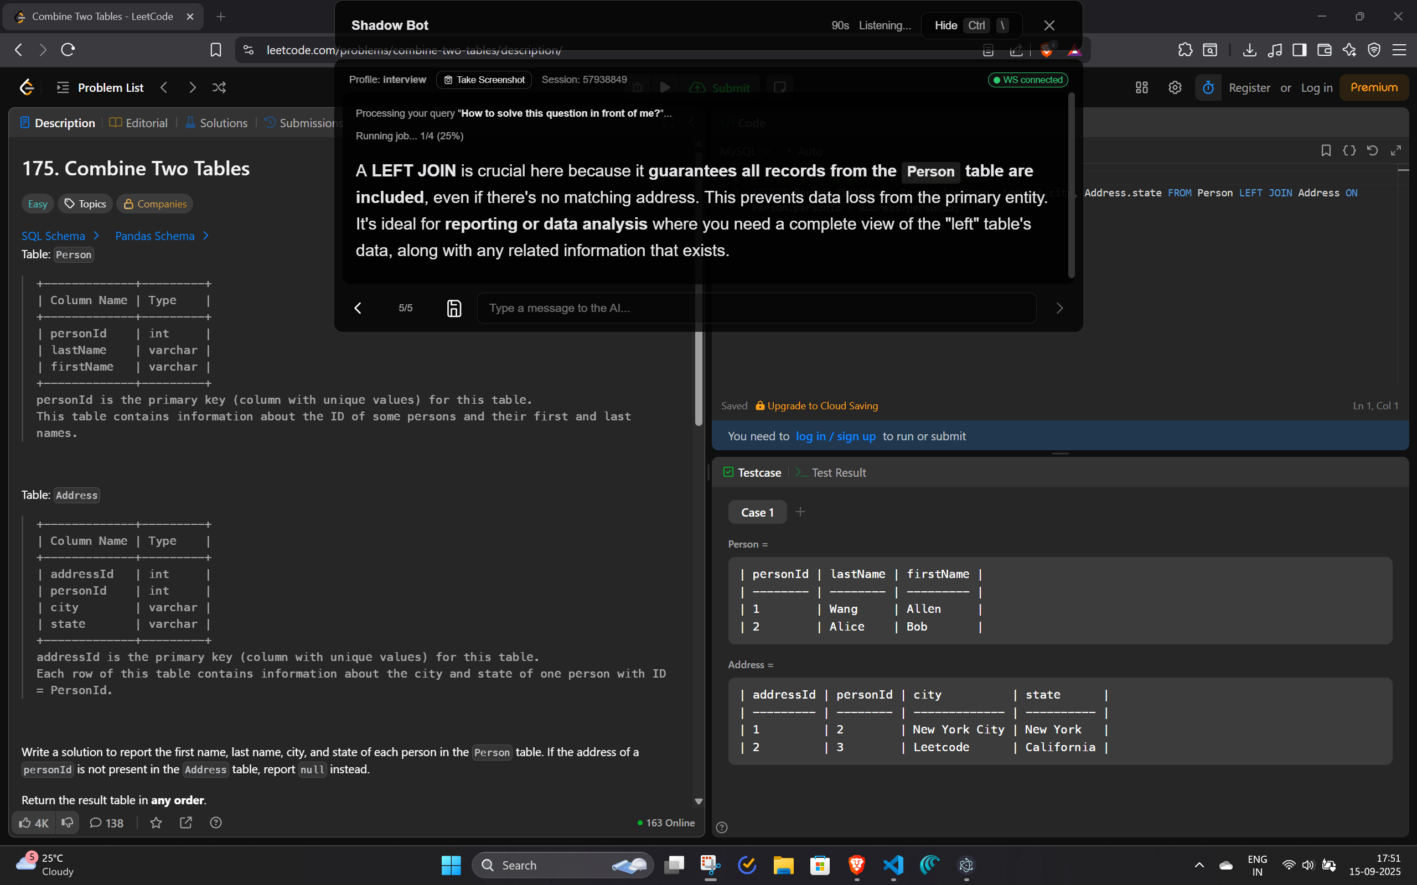Click the shuffle random problem icon

(x=219, y=88)
